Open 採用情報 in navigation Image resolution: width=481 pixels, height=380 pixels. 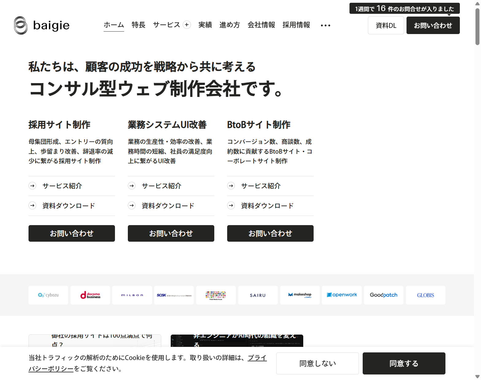296,25
